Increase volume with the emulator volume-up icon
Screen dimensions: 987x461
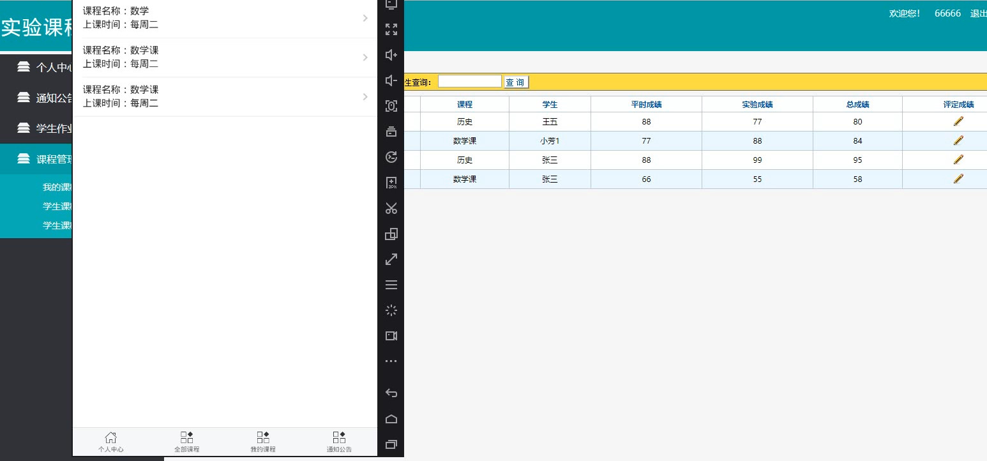tap(391, 55)
